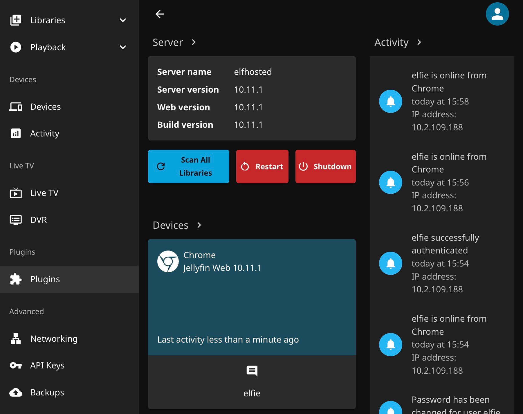Click the Restart server button

pyautogui.click(x=262, y=166)
